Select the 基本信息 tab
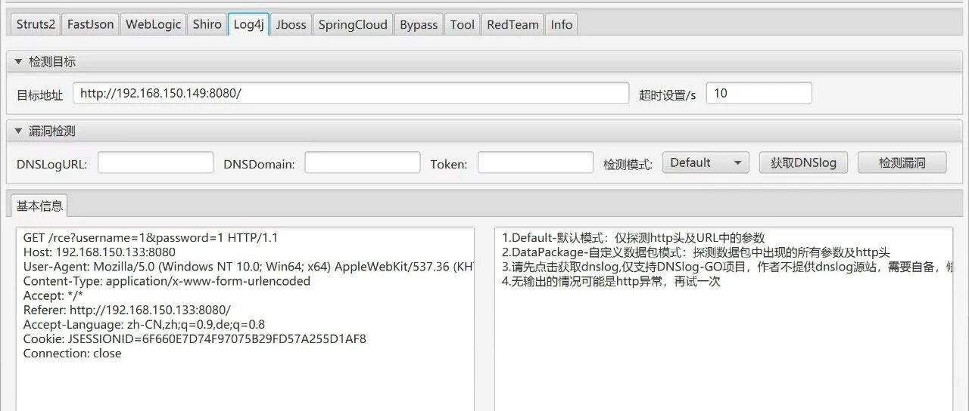Image resolution: width=969 pixels, height=411 pixels. 40,205
